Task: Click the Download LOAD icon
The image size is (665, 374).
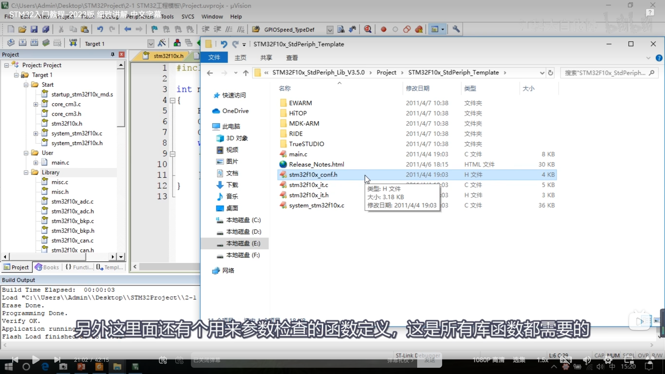Action: (x=73, y=43)
